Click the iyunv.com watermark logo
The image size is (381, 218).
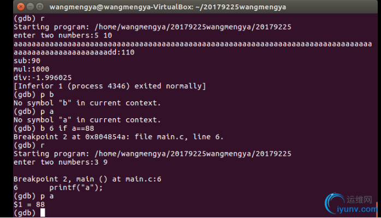point(351,204)
